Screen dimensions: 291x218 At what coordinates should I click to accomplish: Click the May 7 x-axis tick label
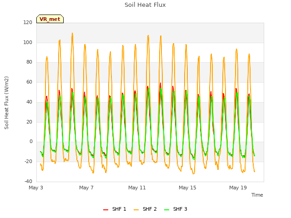coord(86,188)
